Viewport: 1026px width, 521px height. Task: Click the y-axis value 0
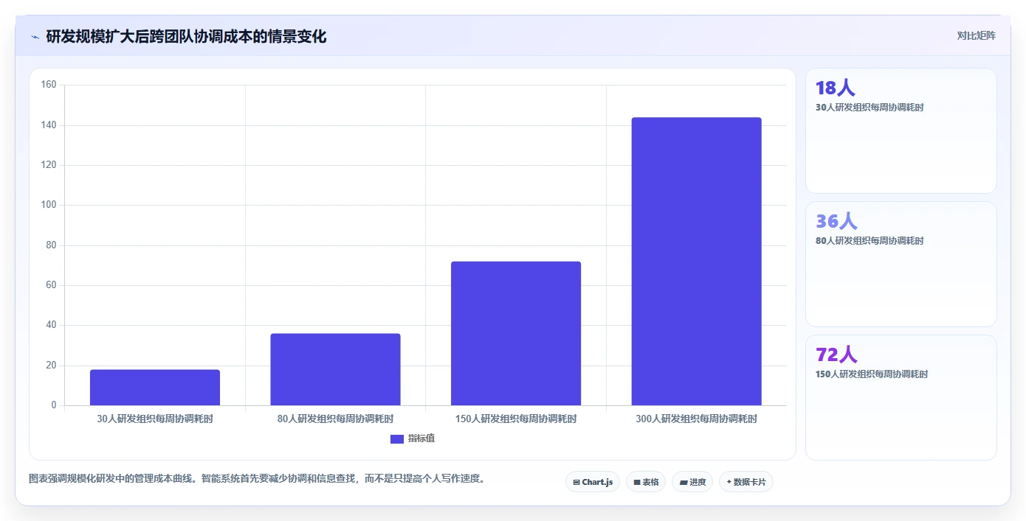coord(54,405)
